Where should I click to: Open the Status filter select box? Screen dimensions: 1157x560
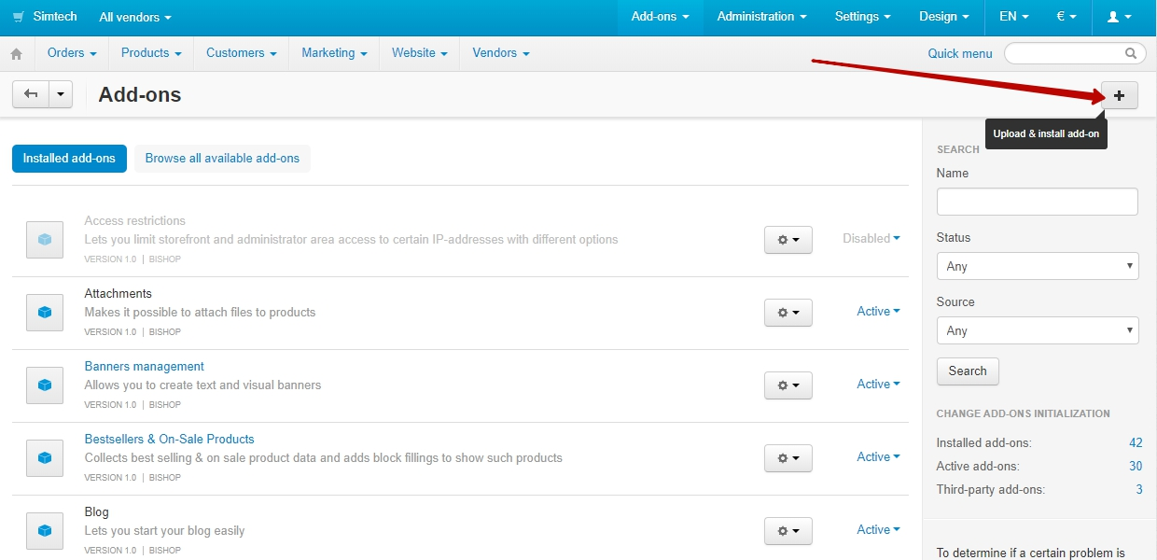click(1038, 266)
